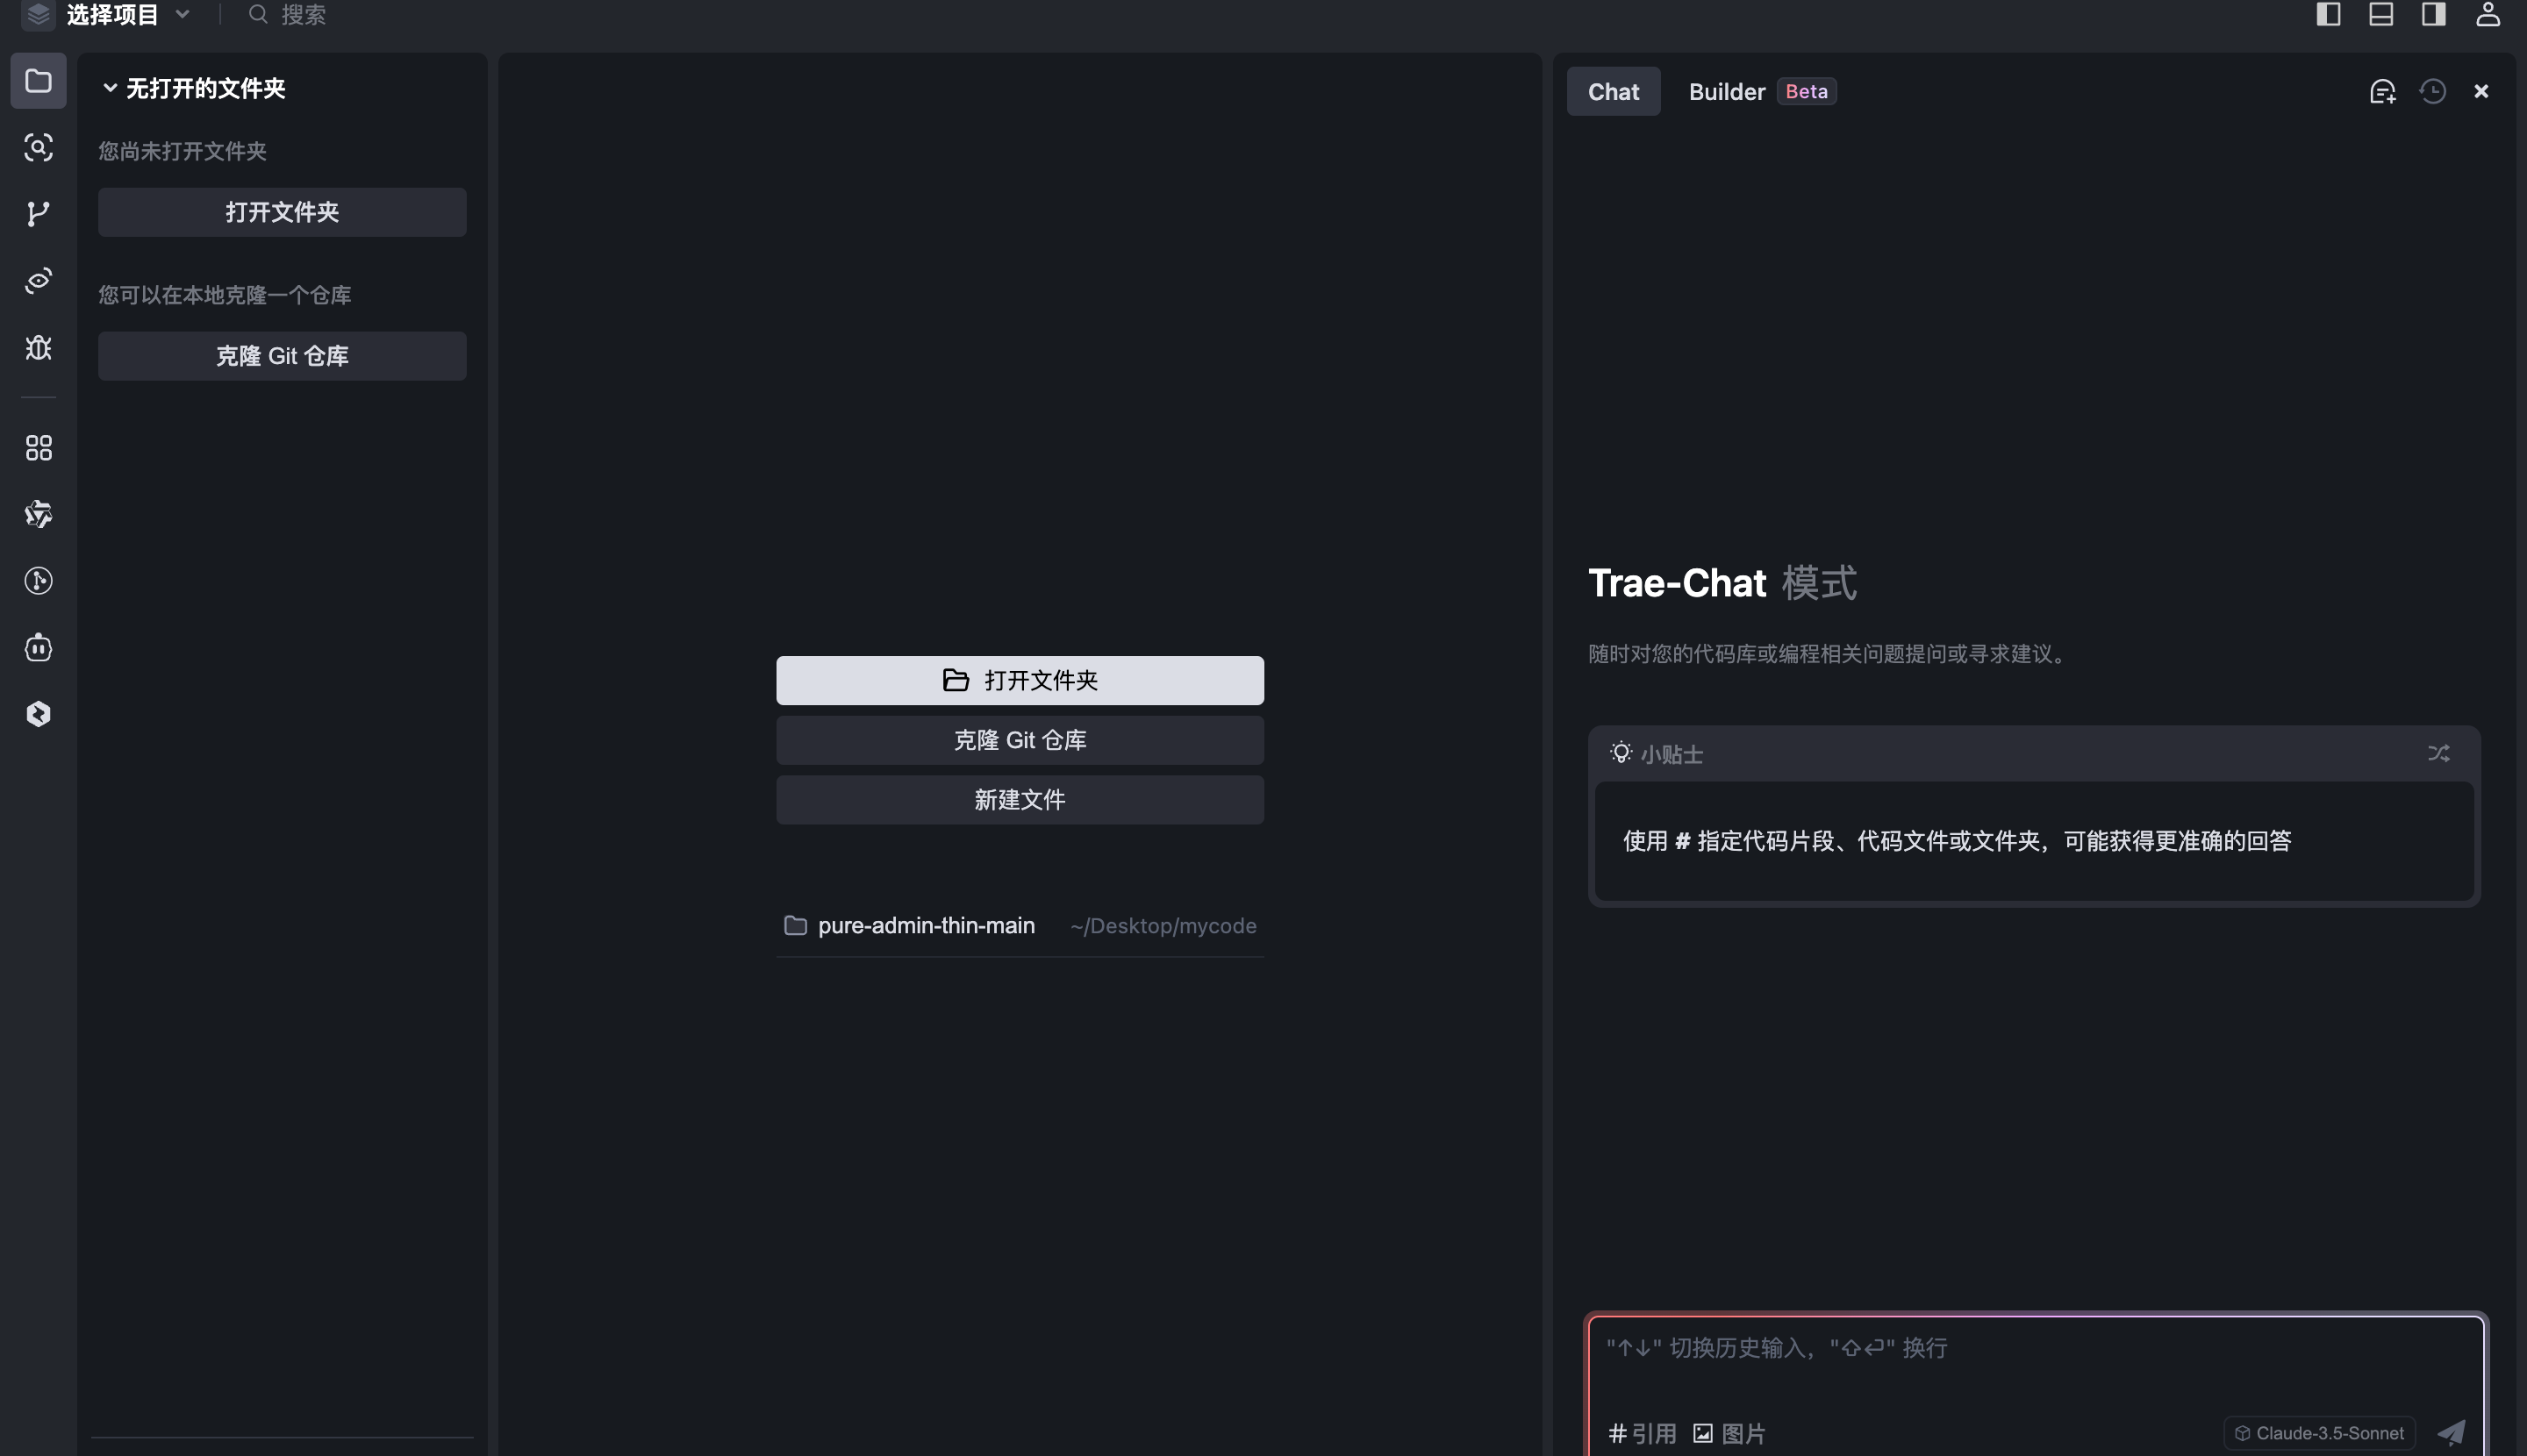Viewport: 2527px width, 1456px height.
Task: Open the Search view icon in the sidebar
Action: pos(38,148)
